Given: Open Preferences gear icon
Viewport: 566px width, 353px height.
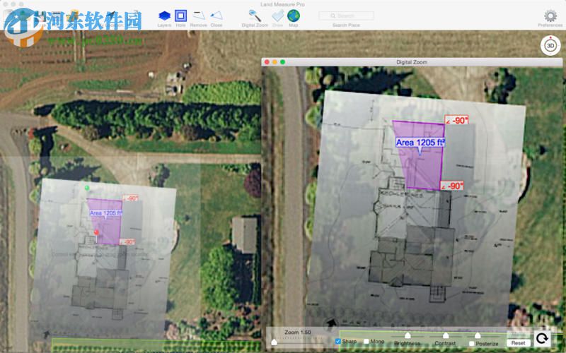Looking at the screenshot, I should click(x=550, y=16).
